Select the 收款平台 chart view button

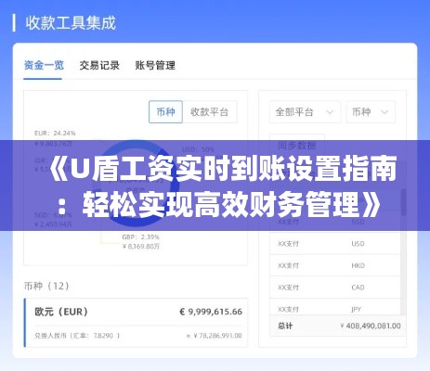[x=210, y=112]
